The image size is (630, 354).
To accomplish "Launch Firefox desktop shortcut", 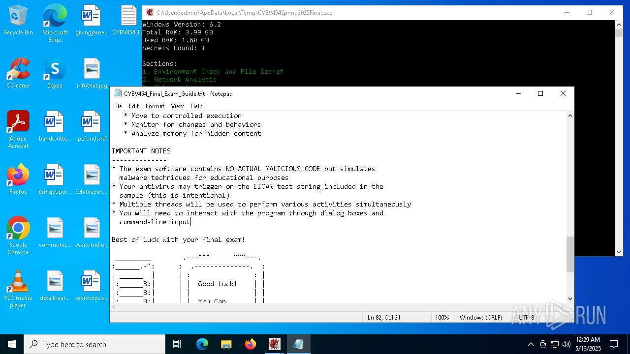I will [x=18, y=179].
